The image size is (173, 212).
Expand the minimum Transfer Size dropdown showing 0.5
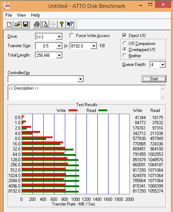point(59,46)
